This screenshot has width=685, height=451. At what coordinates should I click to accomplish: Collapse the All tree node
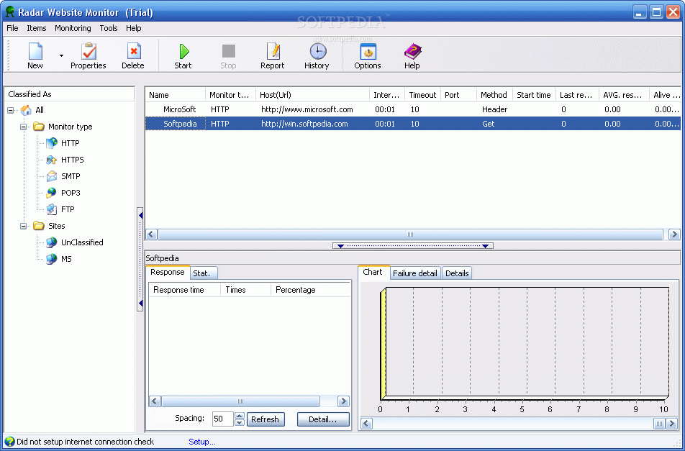pyautogui.click(x=11, y=111)
